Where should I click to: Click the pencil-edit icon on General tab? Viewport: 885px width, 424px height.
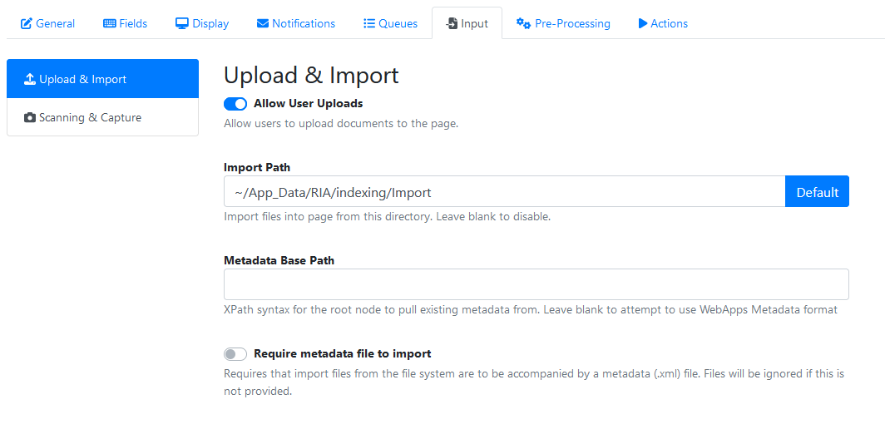[27, 23]
